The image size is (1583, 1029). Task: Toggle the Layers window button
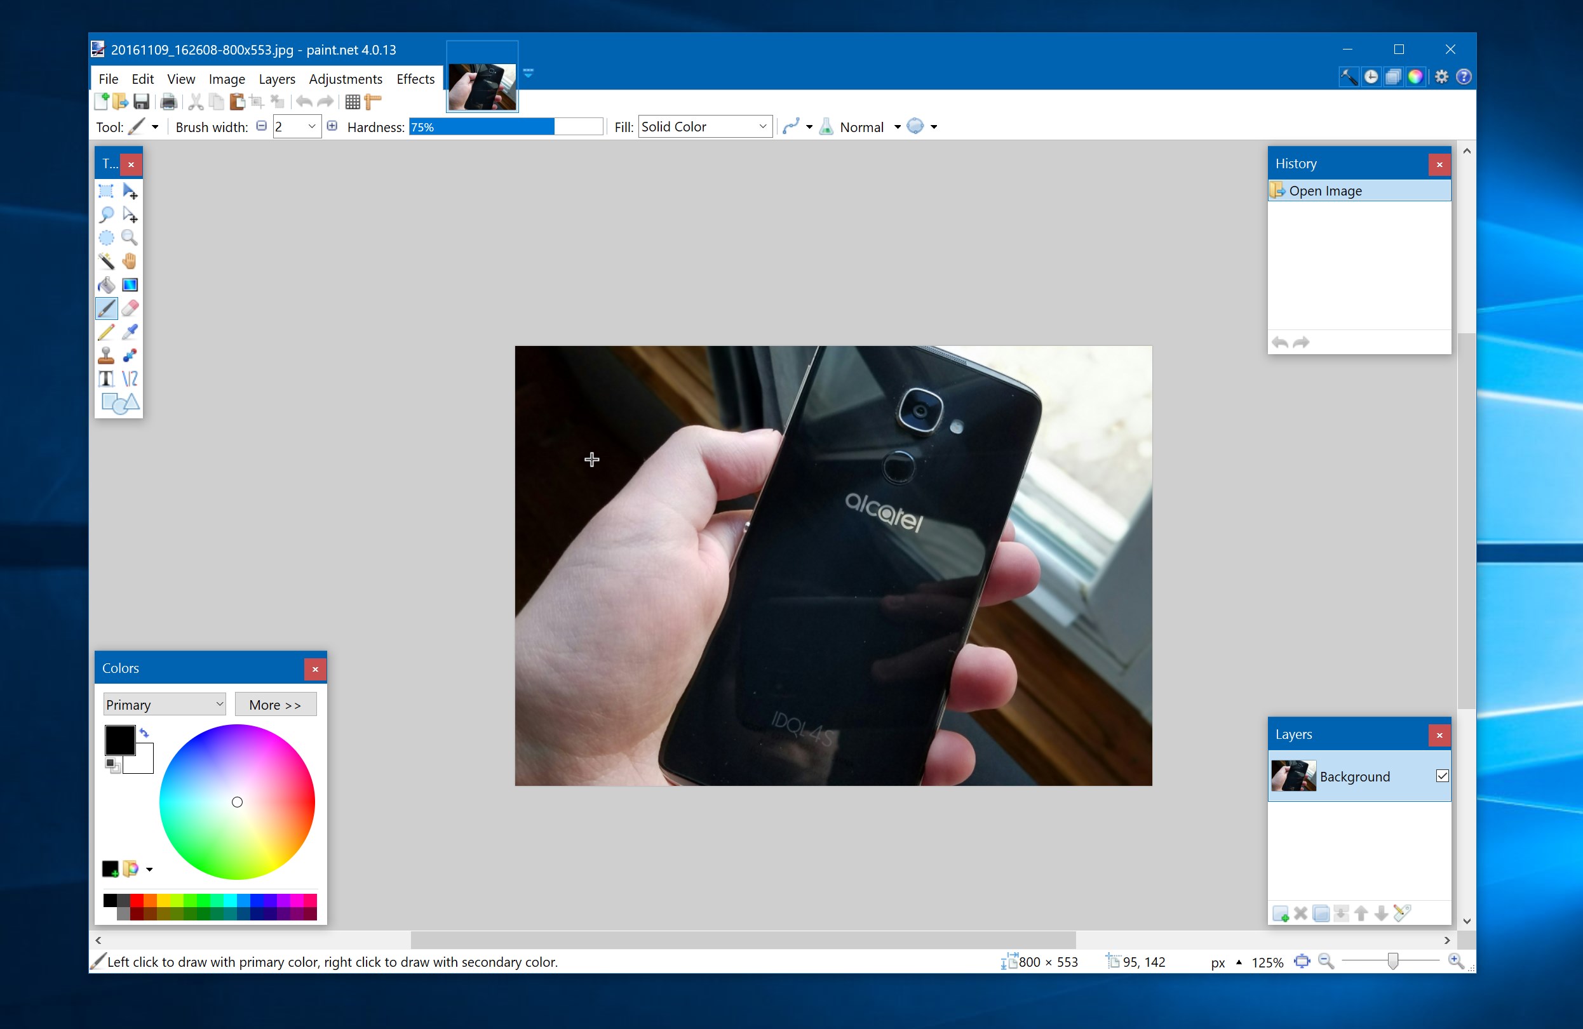tap(1393, 77)
